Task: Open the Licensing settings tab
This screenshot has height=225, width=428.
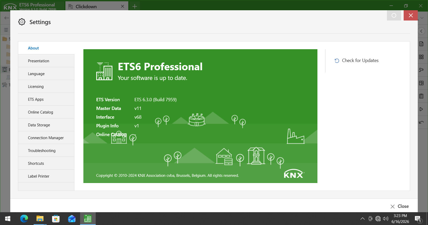Action: tap(46, 86)
